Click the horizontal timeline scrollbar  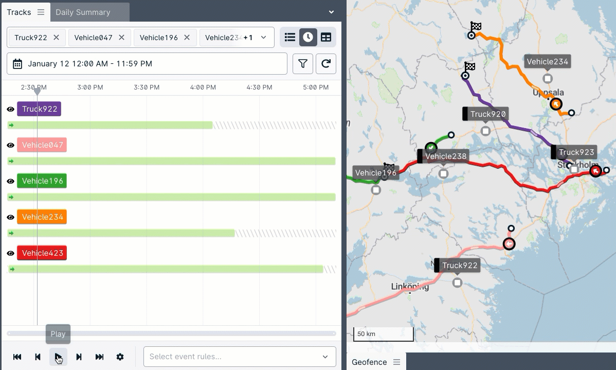point(171,333)
